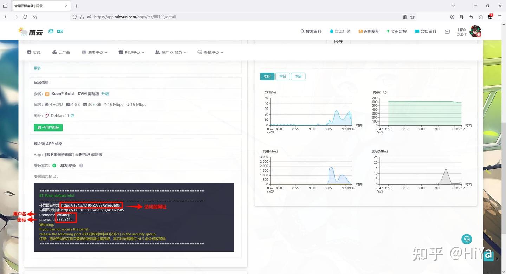Expand the 客服中心 dropdown menu

(210, 52)
